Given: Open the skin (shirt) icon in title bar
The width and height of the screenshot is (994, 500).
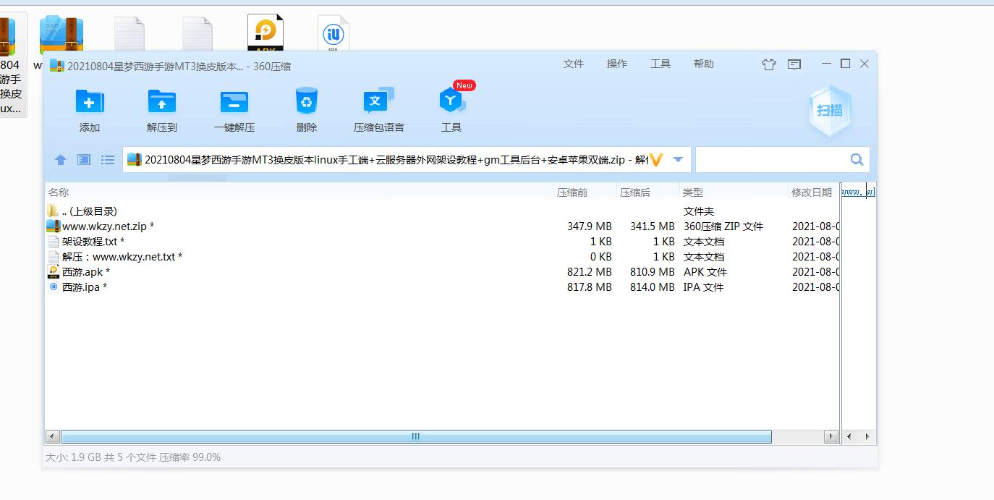Looking at the screenshot, I should pos(768,64).
